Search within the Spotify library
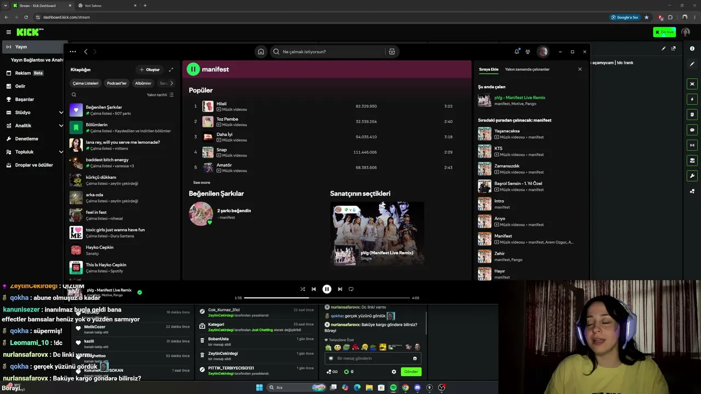Image resolution: width=701 pixels, height=394 pixels. point(74,95)
